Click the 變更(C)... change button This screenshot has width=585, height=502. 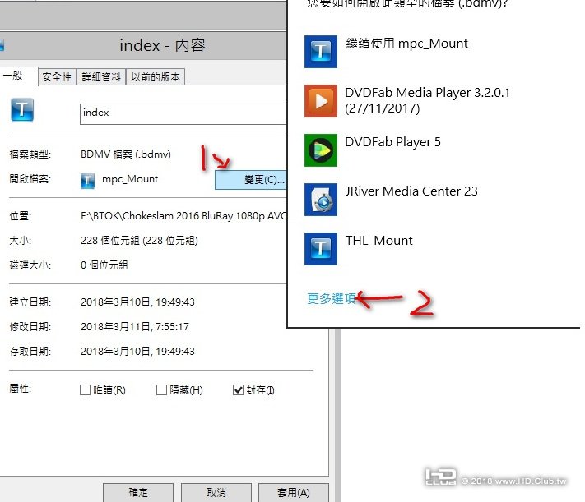point(251,180)
